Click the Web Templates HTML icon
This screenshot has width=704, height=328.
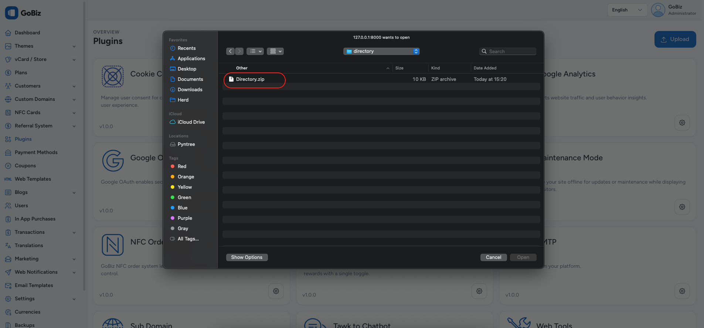coord(8,179)
